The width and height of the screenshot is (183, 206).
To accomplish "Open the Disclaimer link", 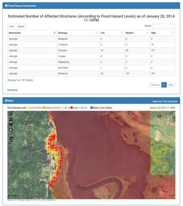I will 13,90.
